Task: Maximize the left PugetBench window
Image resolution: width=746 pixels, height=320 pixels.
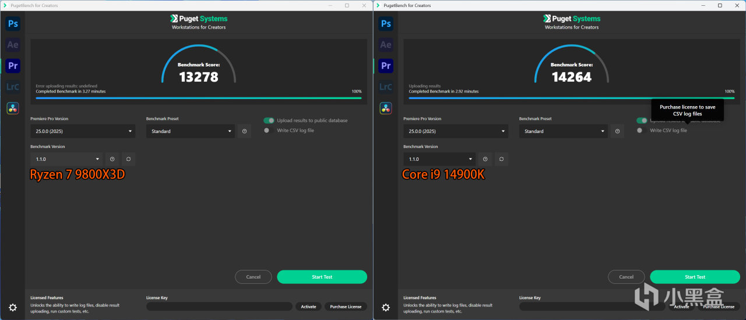Action: pos(347,5)
